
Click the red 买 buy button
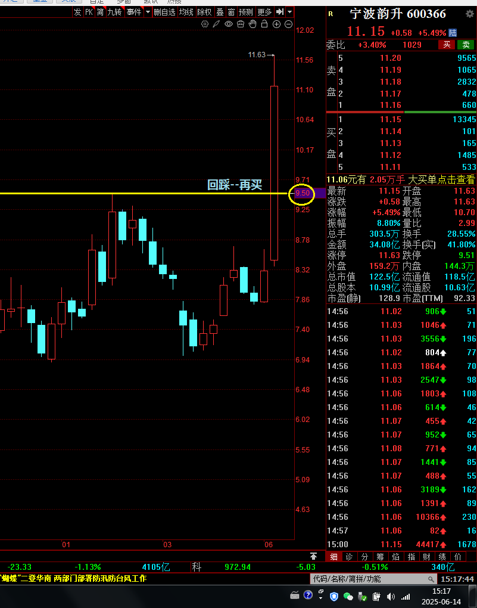pos(447,45)
